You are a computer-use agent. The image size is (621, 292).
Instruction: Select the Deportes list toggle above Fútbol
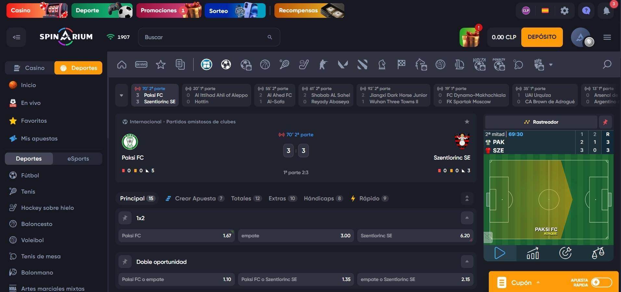pyautogui.click(x=29, y=159)
